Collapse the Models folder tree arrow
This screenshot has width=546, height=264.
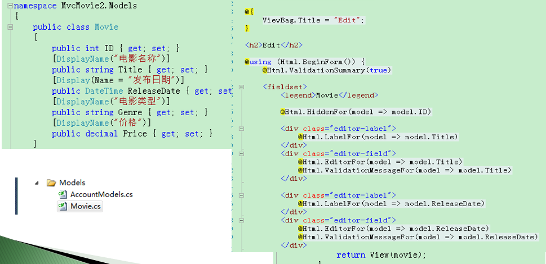pyautogui.click(x=37, y=183)
